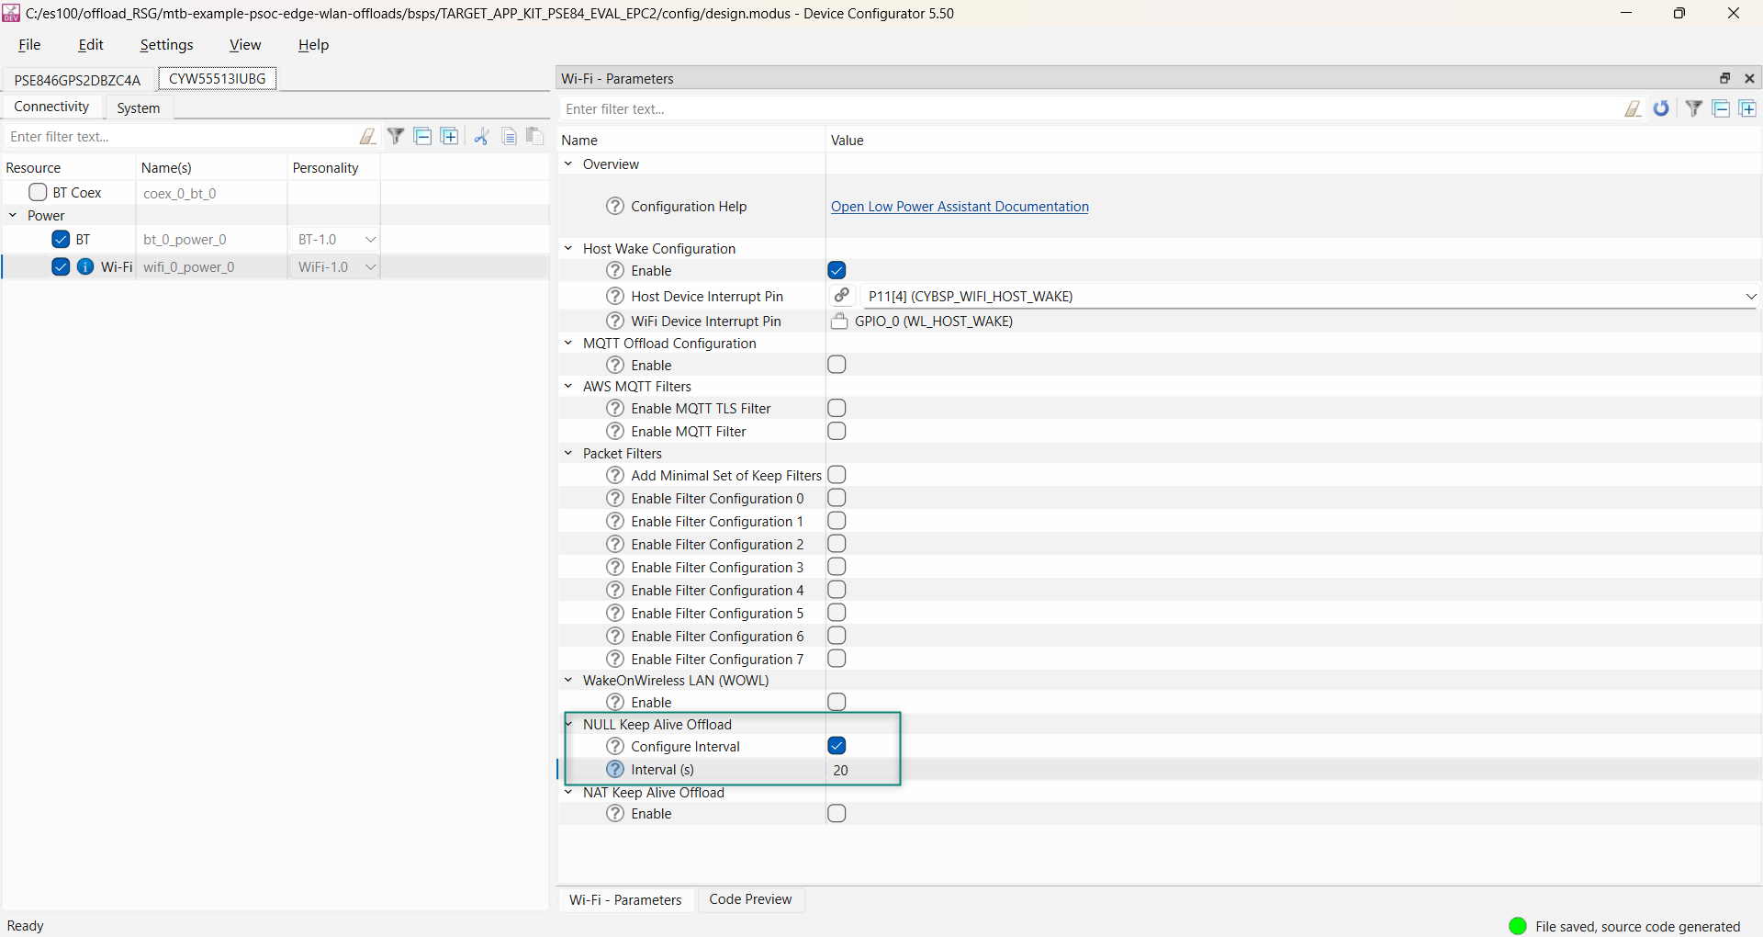Screen dimensions: 1763x937
Task: Click the info icon next to Wi-Fi resource
Action: [85, 267]
